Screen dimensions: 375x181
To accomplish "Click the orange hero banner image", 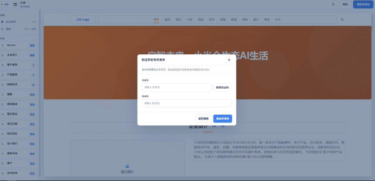I will click(208, 63).
